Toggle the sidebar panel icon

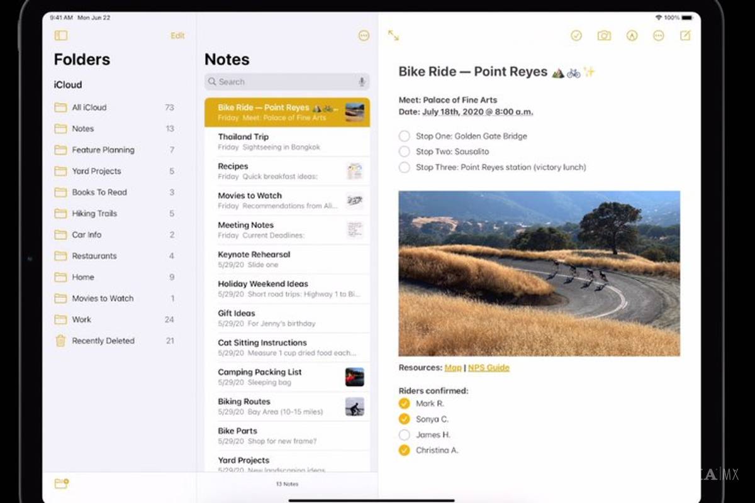(60, 36)
